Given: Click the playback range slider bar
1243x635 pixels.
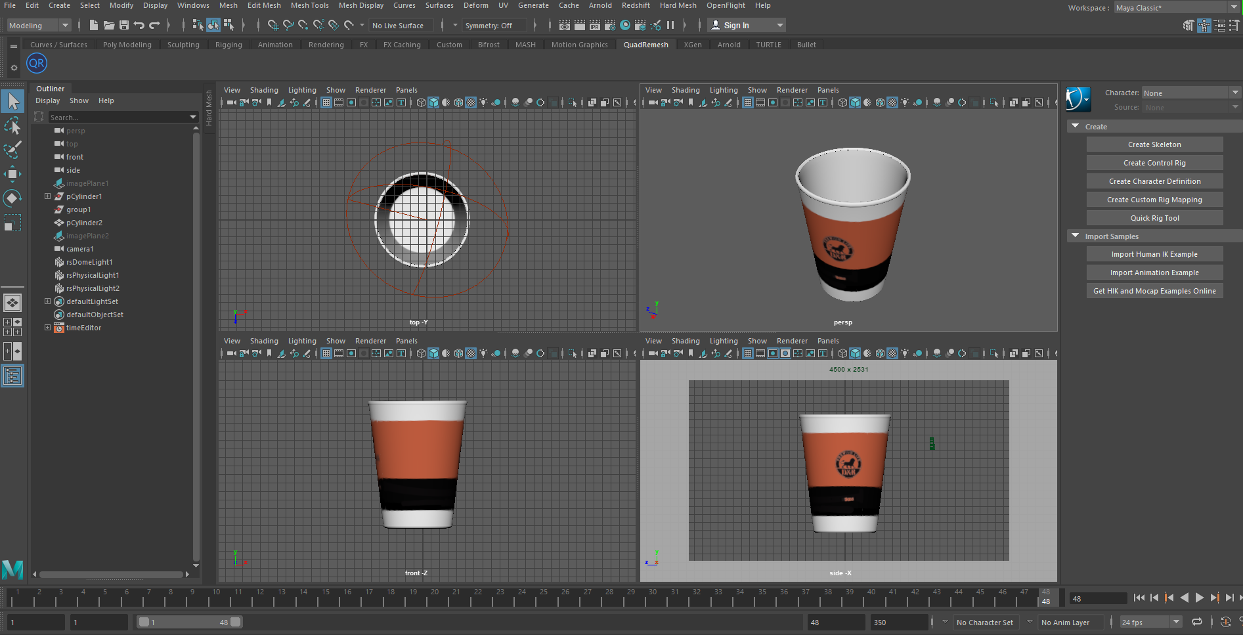Looking at the screenshot, I should point(189,622).
